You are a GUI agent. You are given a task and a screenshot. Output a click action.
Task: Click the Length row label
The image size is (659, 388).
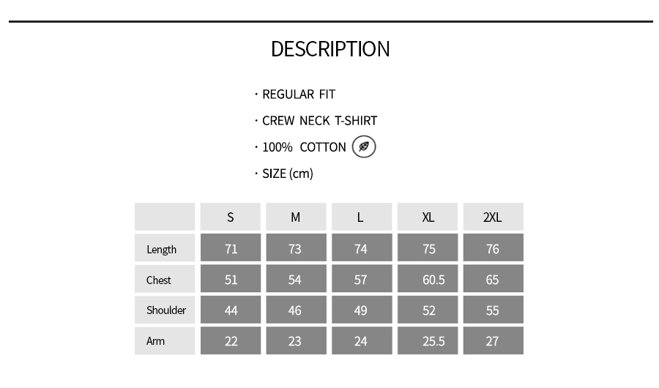pos(162,249)
